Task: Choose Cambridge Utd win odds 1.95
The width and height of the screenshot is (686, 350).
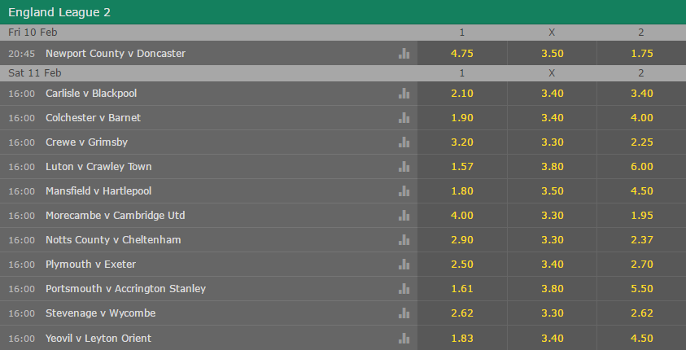Action: point(641,215)
